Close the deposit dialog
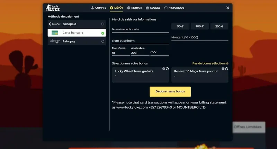This screenshot has width=277, height=149. 228,8
